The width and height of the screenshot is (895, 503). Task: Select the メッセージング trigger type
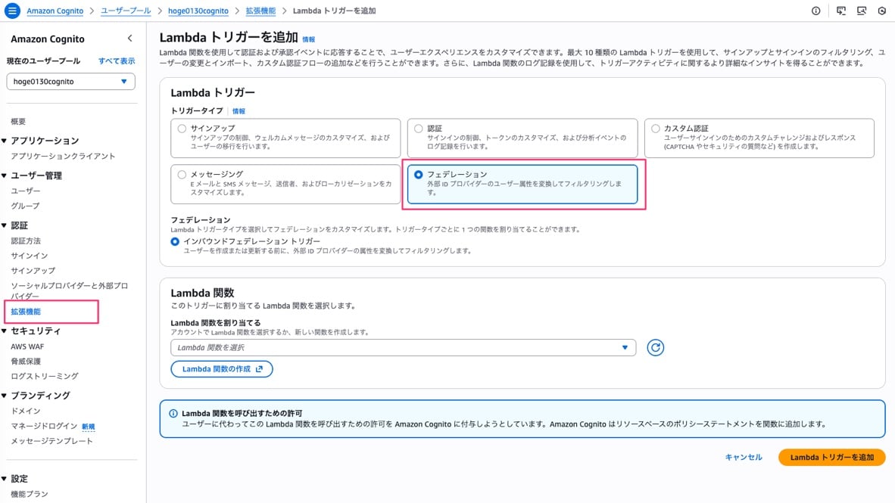click(x=181, y=174)
